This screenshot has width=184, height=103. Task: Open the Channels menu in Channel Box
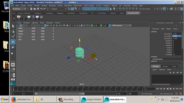(155, 29)
